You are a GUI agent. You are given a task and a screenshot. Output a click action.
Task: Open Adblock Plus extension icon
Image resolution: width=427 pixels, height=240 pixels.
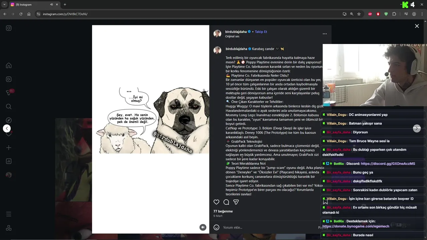pos(370,14)
